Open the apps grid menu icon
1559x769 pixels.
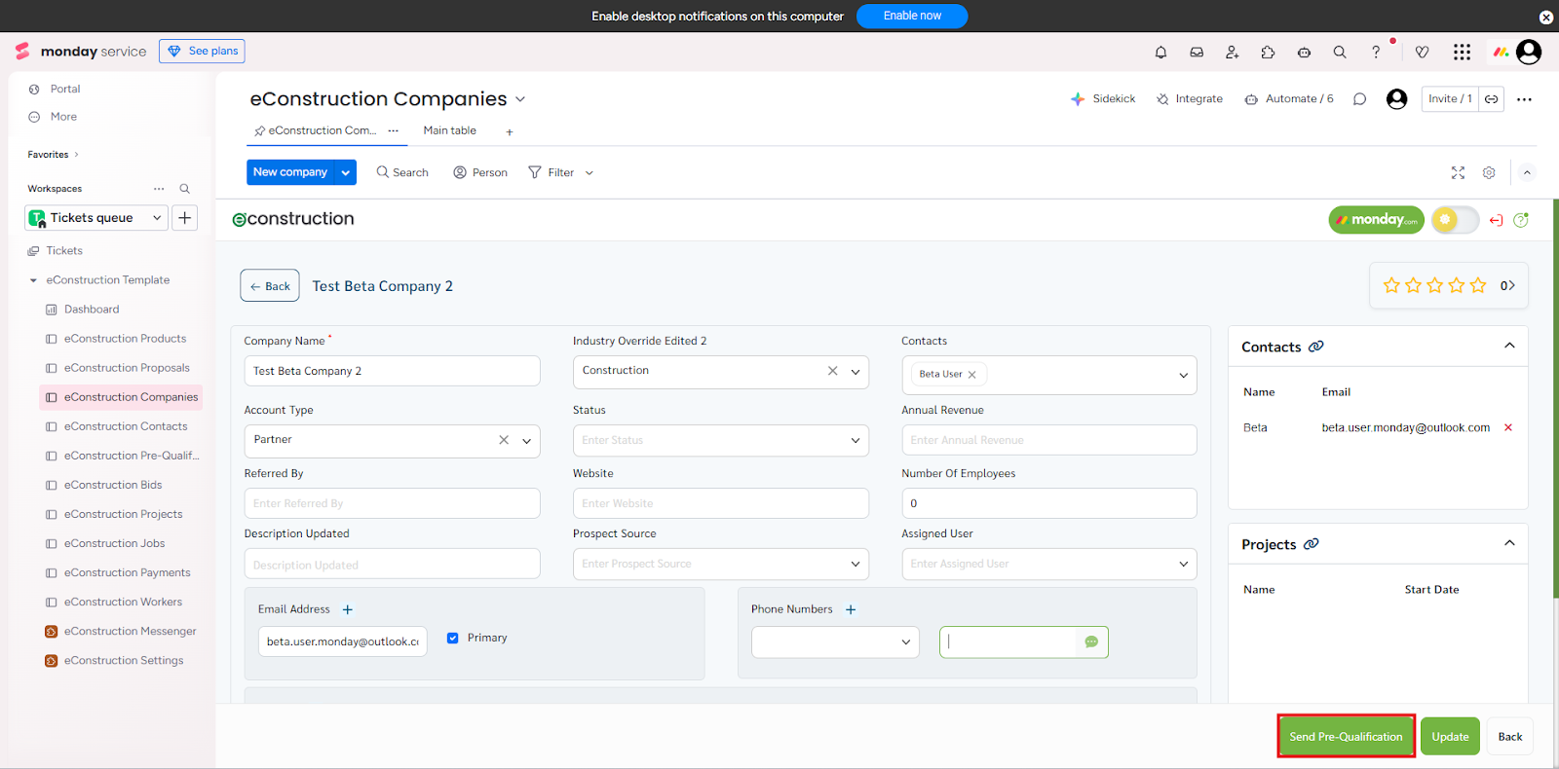(x=1462, y=53)
